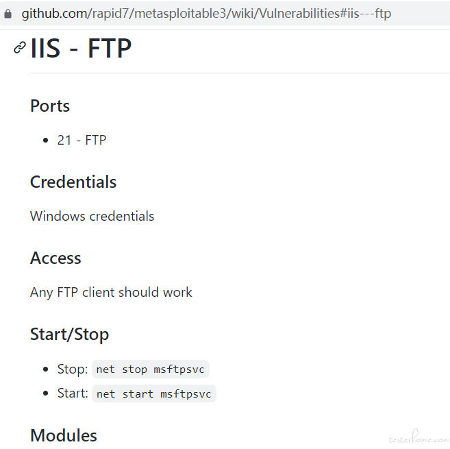
Task: Click the Stop: label in the list
Action: (x=73, y=369)
